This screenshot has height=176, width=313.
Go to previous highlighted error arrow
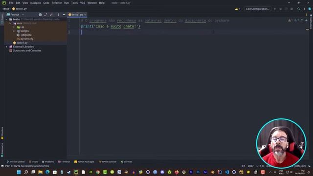pyautogui.click(x=302, y=21)
